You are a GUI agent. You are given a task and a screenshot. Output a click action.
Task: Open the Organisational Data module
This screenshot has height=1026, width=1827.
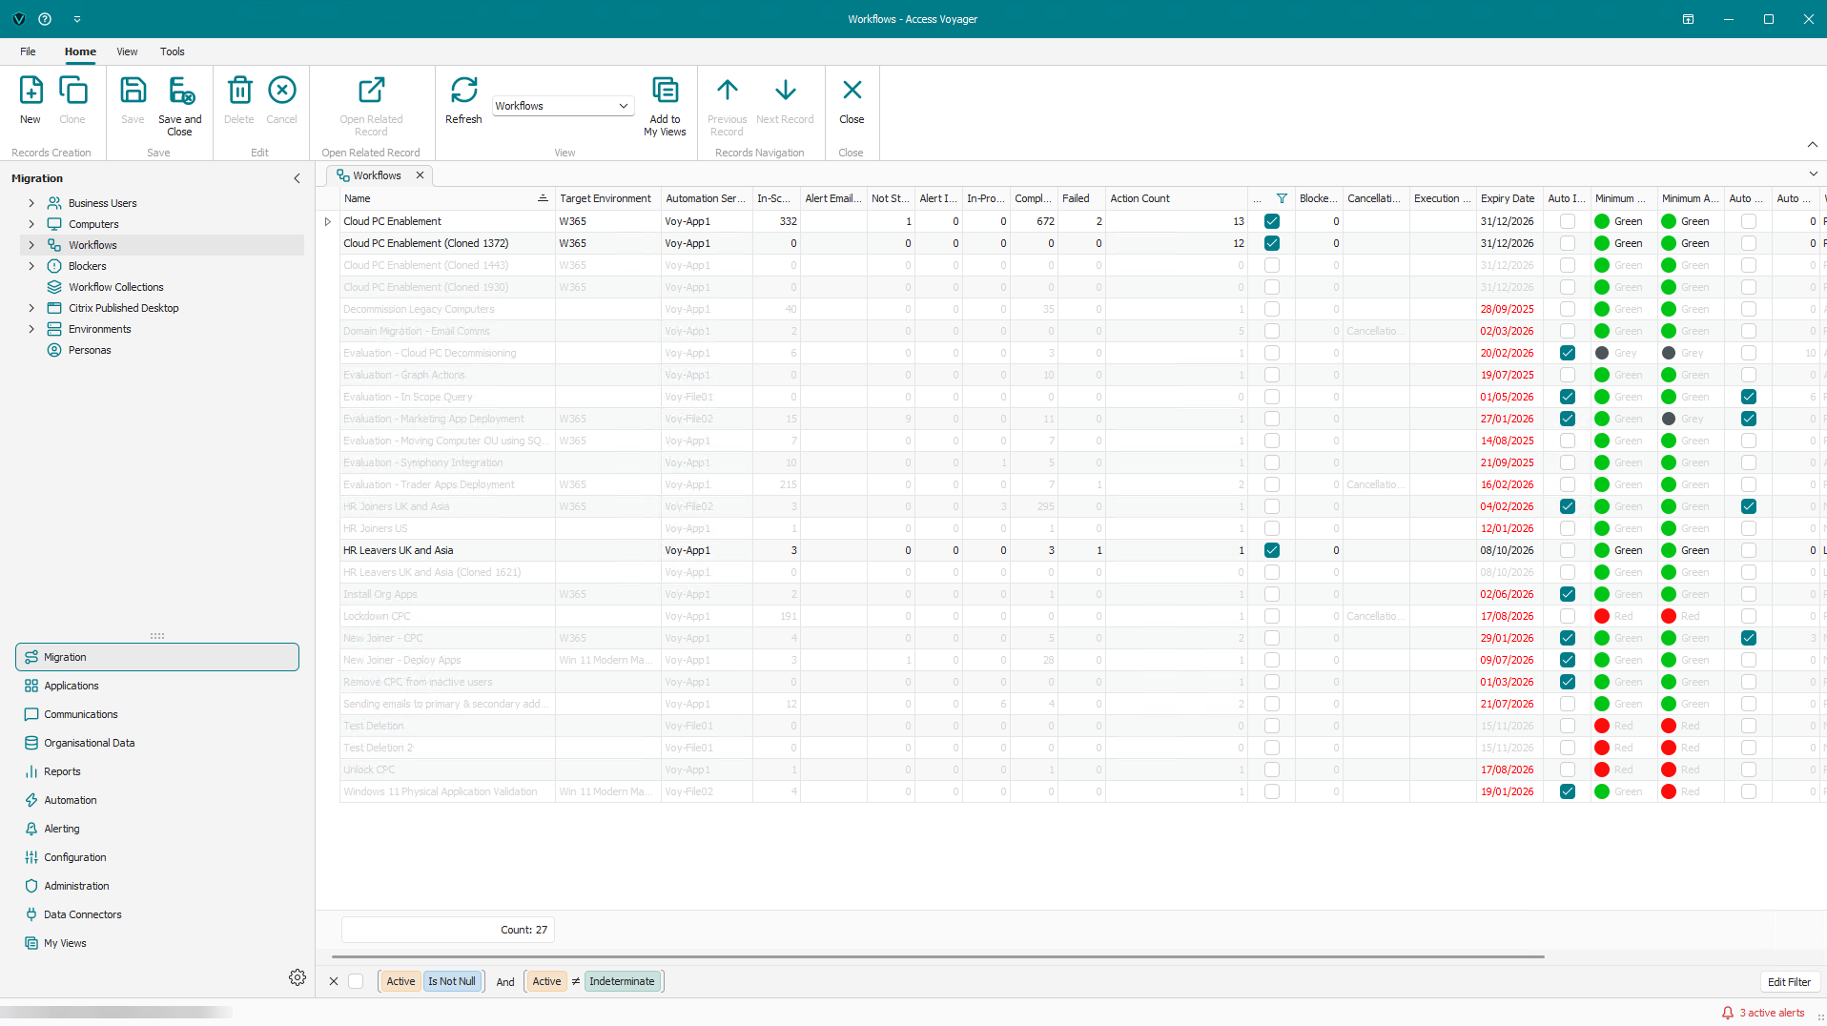(x=90, y=743)
